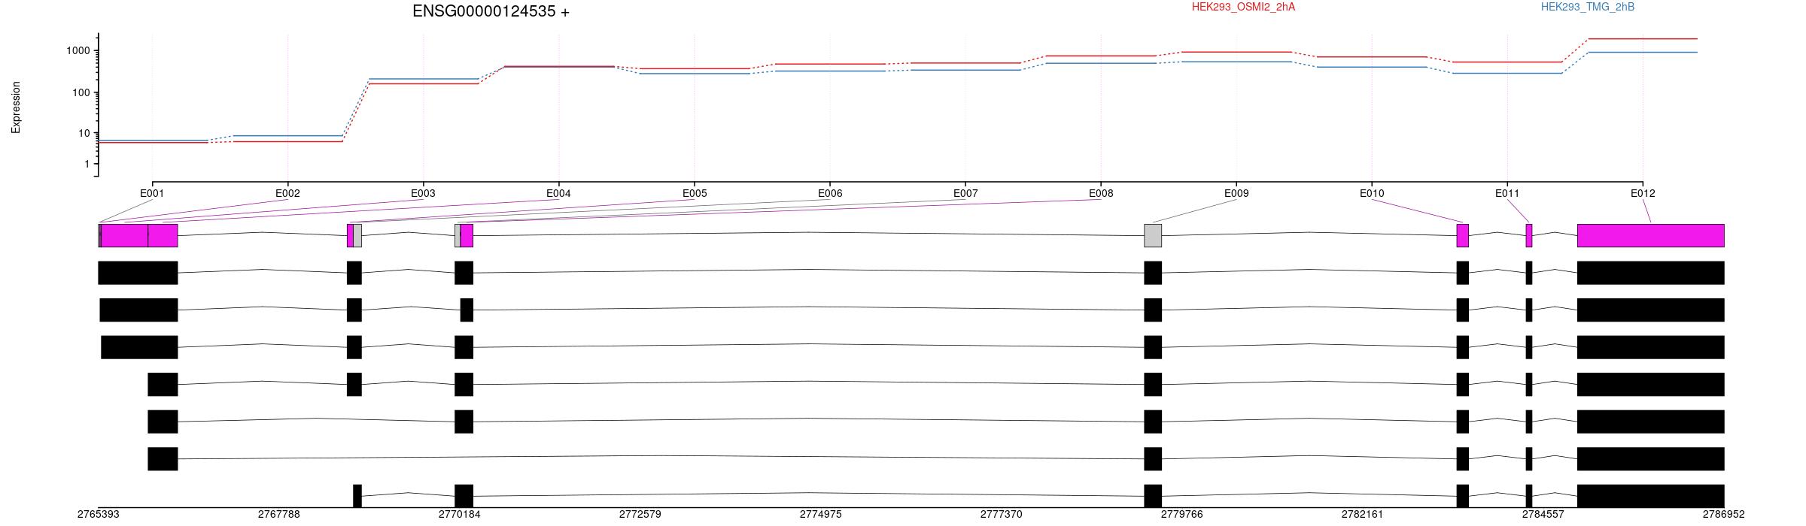1806x526 pixels.
Task: Click exon label E006
Action: coord(830,193)
